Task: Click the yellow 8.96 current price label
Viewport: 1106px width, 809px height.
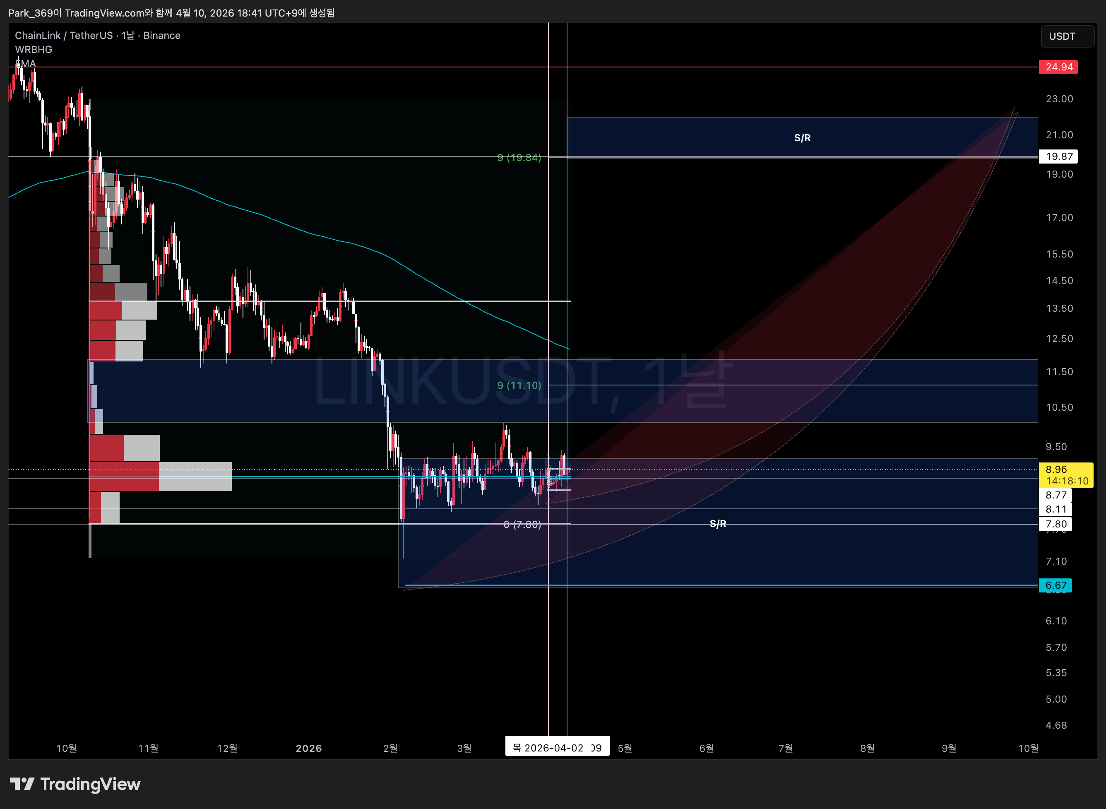Action: (1056, 469)
